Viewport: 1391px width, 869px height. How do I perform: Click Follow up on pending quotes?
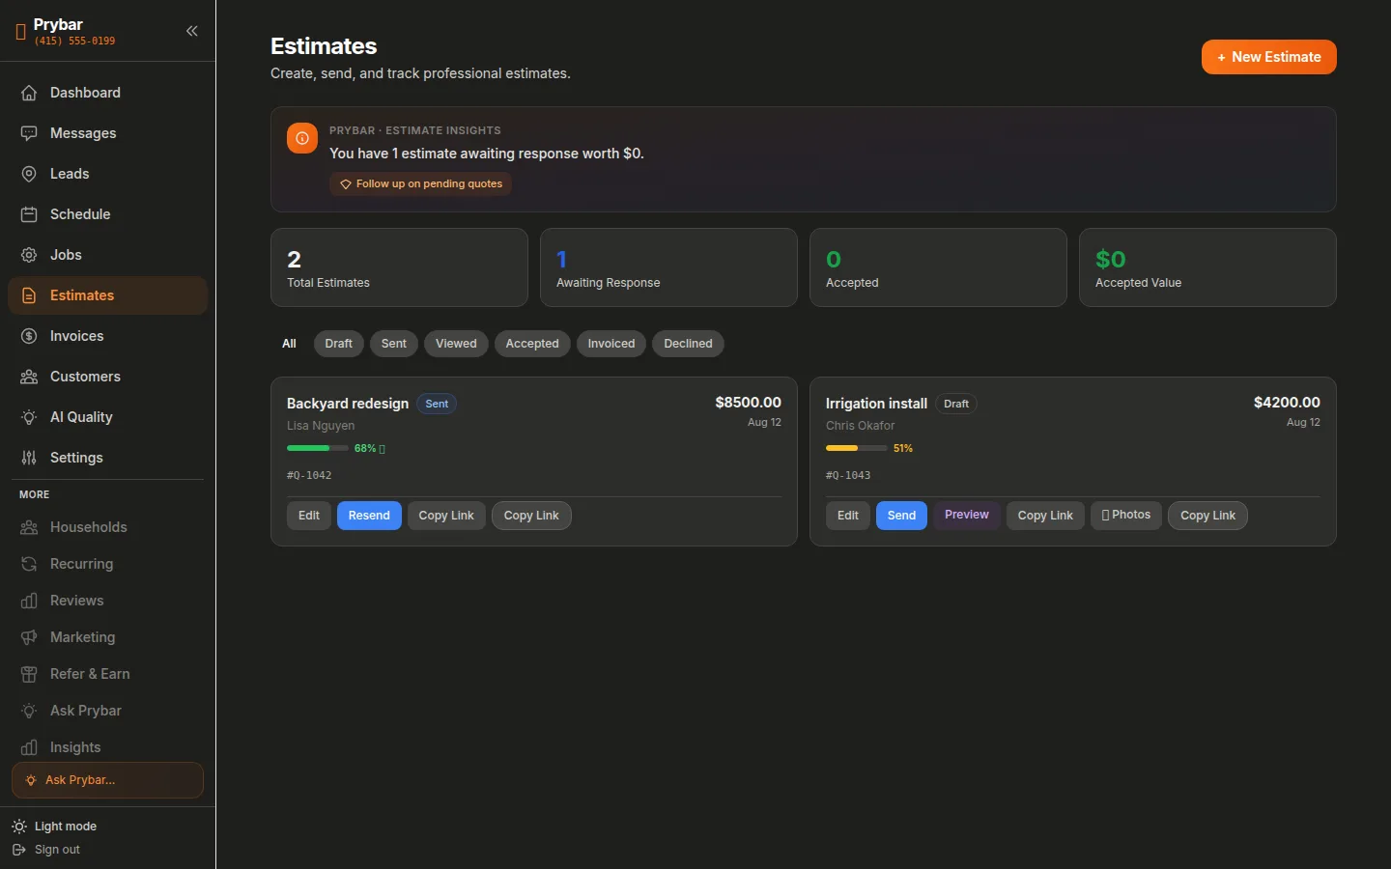pos(420,183)
